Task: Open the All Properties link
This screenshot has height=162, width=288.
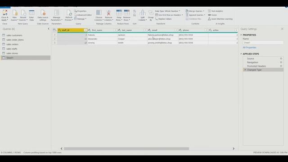Action: coord(249,48)
